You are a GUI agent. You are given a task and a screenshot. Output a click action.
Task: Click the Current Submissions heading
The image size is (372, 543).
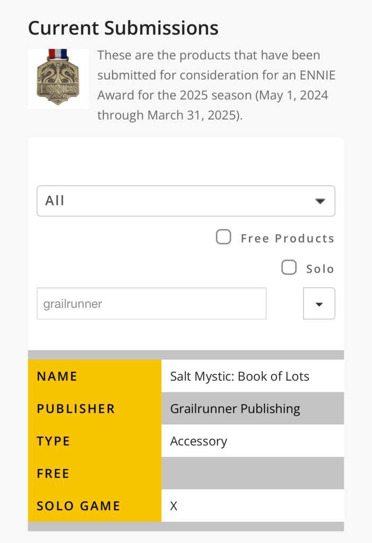point(123,28)
